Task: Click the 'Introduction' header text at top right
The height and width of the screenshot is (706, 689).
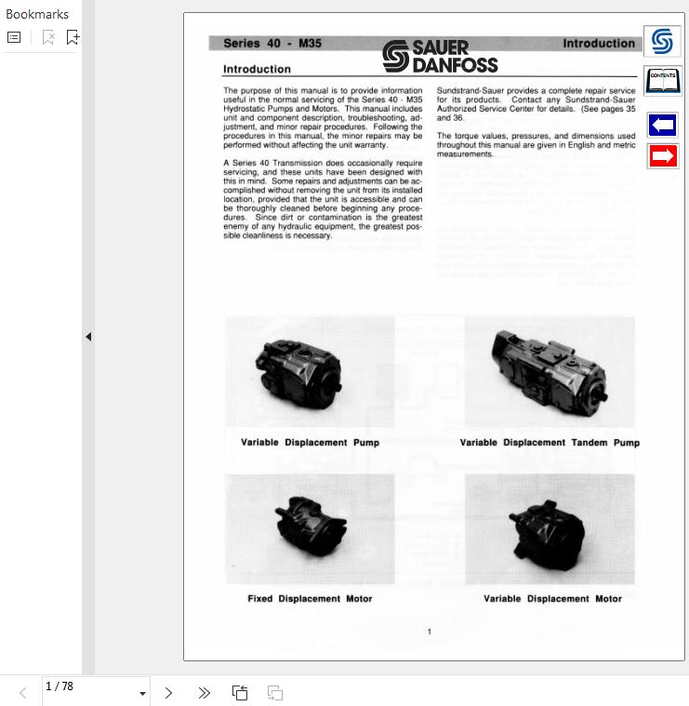Action: (x=599, y=43)
